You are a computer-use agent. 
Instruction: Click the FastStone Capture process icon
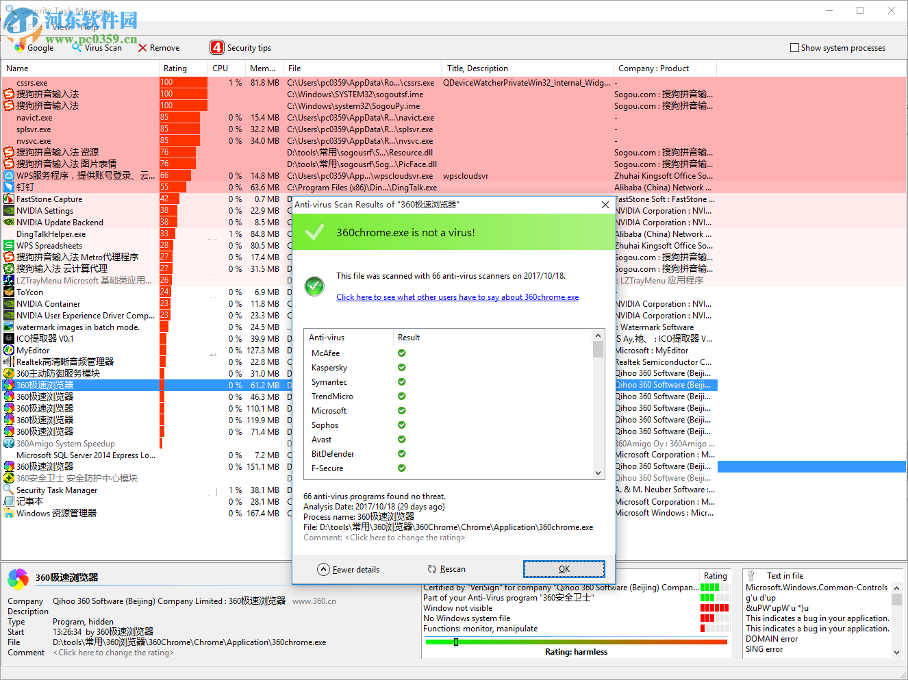pos(8,199)
